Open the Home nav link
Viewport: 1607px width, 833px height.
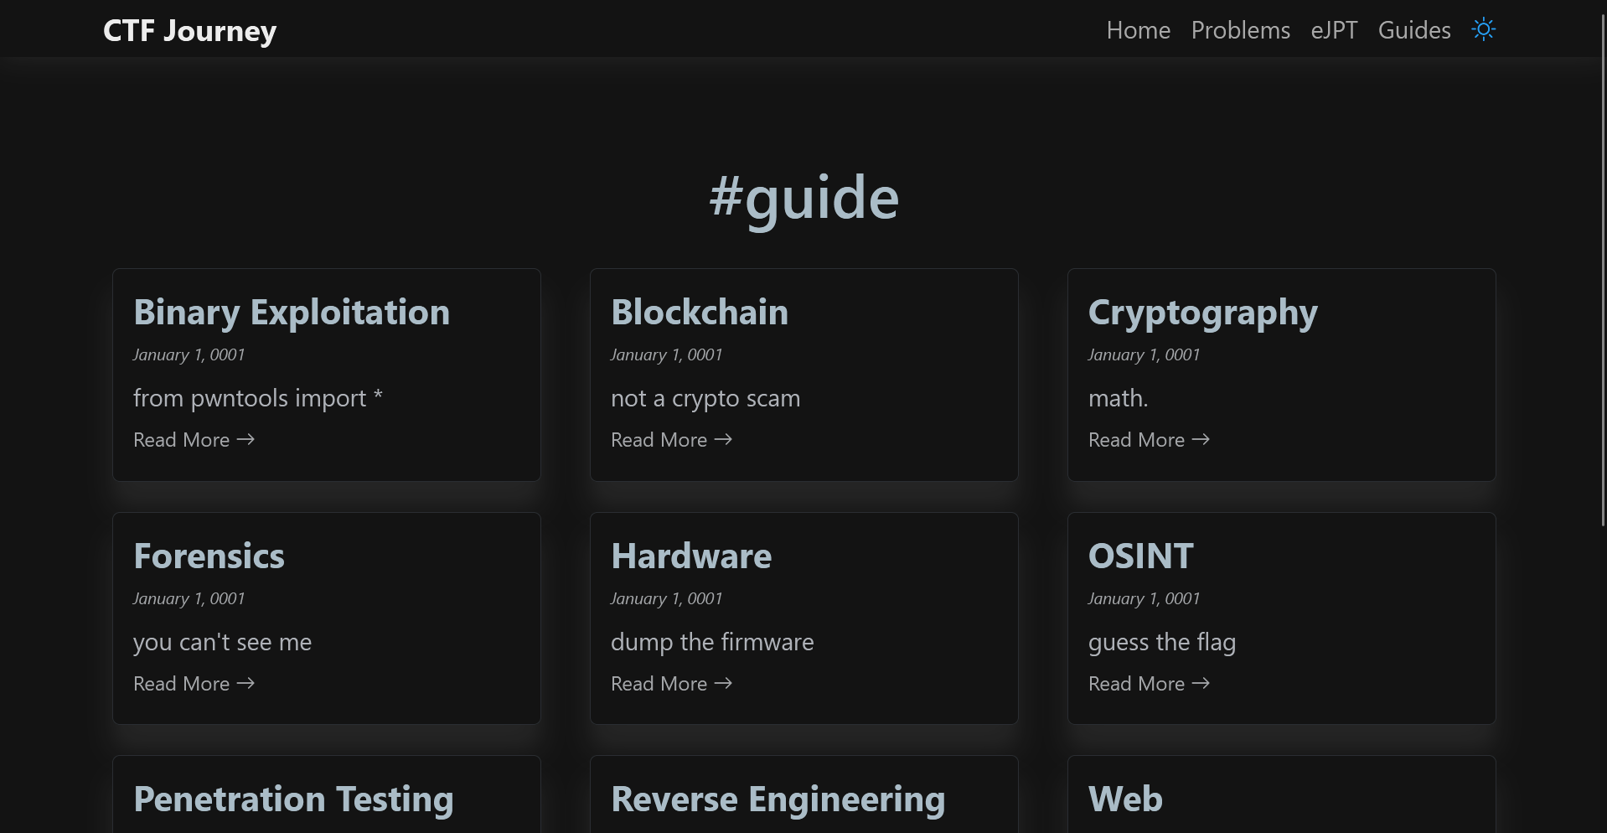1138,30
